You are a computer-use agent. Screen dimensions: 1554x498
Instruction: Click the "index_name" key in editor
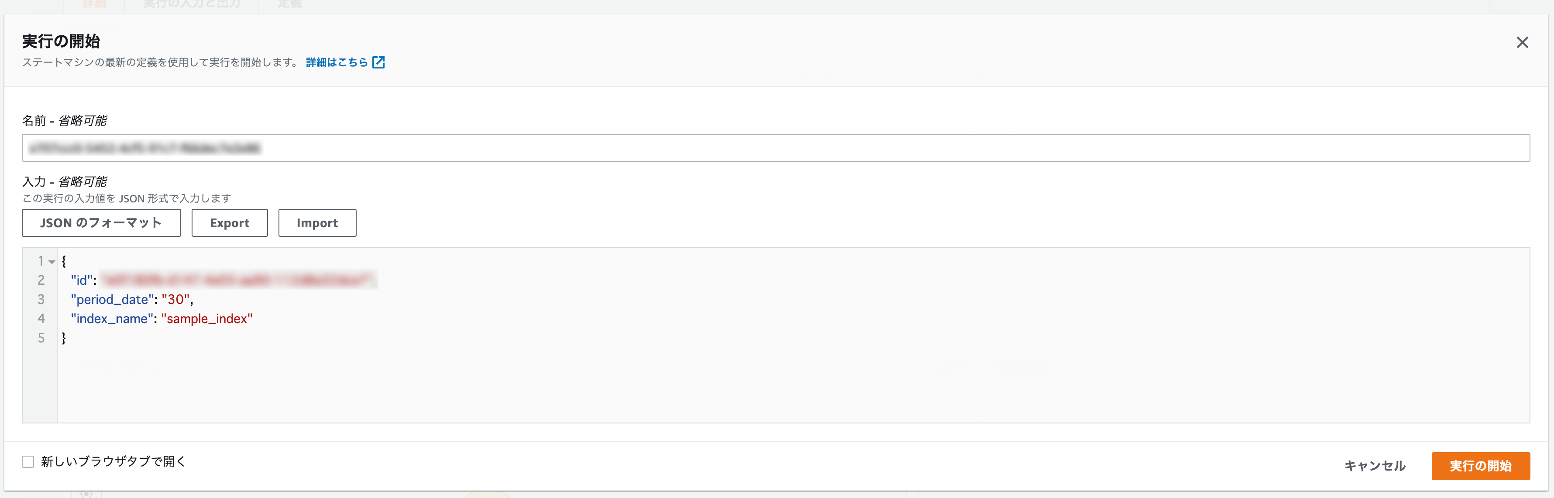(x=112, y=319)
